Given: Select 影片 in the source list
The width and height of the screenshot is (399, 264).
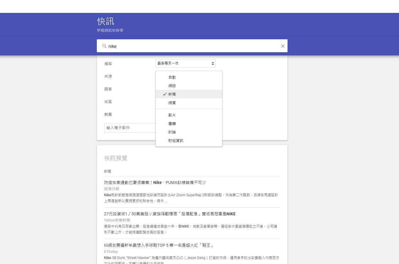Looking at the screenshot, I should (172, 115).
